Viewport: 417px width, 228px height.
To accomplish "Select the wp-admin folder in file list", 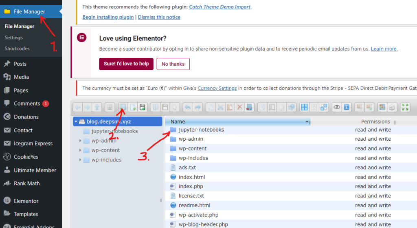I will coord(291,139).
